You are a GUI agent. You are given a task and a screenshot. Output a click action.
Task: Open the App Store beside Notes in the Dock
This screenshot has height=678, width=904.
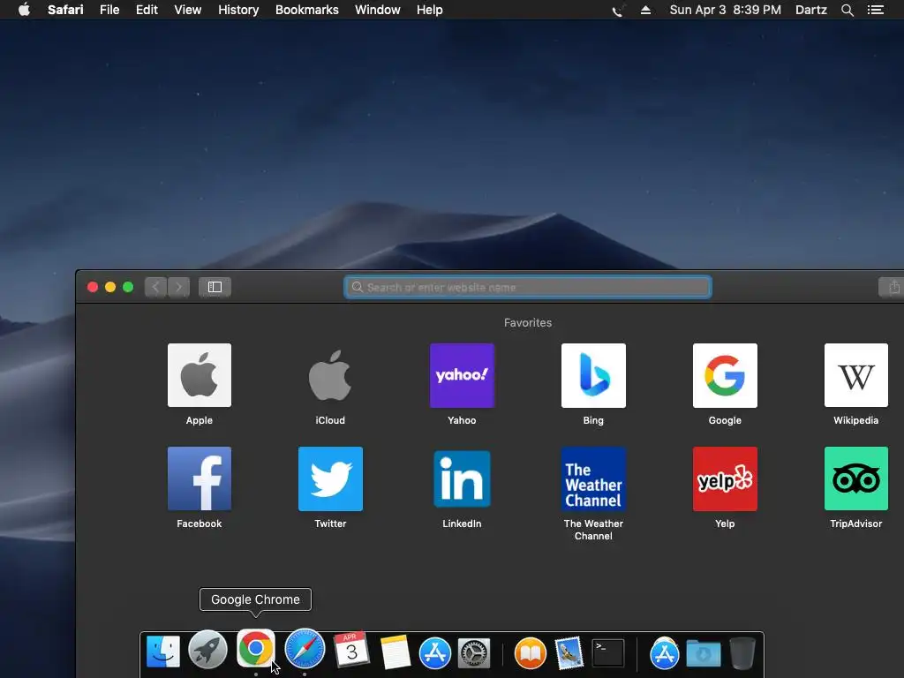434,652
